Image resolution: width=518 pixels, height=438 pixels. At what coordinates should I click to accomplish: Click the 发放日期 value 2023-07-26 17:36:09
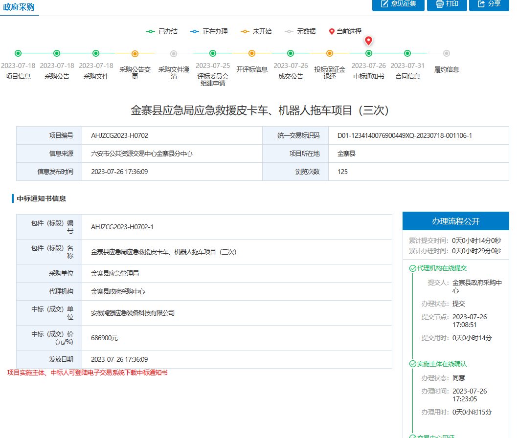tap(119, 359)
